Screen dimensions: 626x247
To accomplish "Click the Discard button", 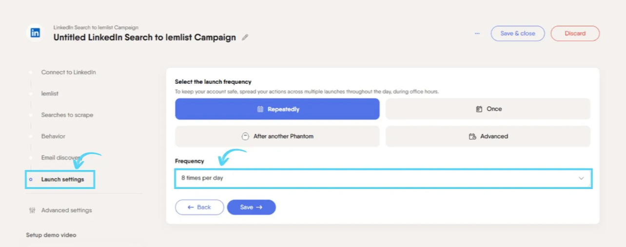I will pyautogui.click(x=575, y=34).
